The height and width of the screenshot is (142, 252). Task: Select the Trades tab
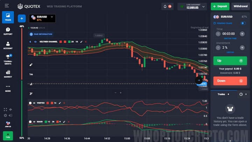pyautogui.click(x=223, y=94)
